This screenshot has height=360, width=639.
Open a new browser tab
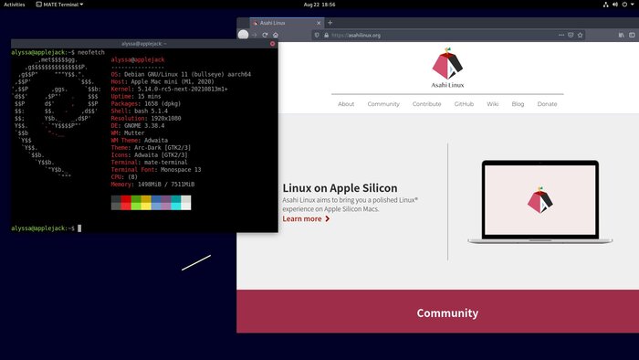330,23
